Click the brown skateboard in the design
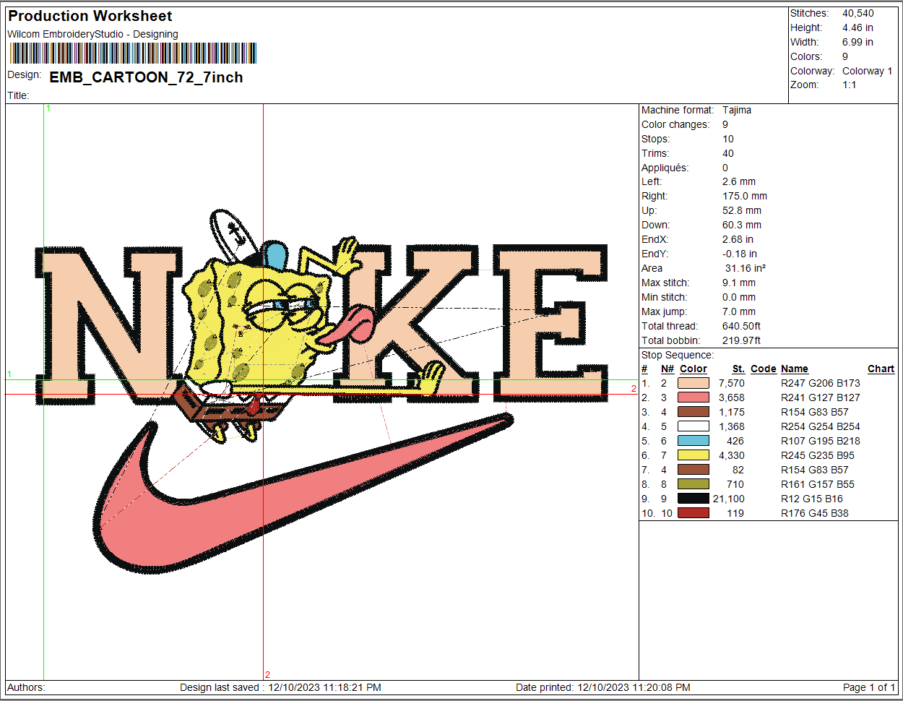Viewport: 903px width, 701px height. pos(224,410)
